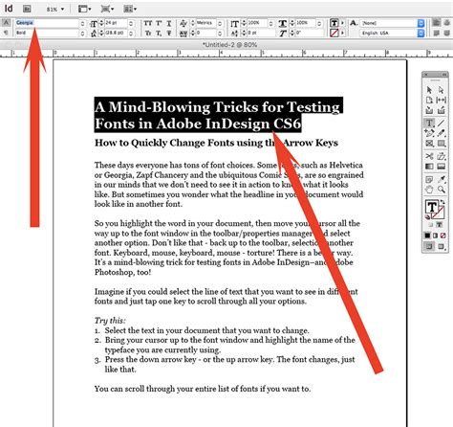Expand the control panel stroke swatch arrow

pos(343,33)
